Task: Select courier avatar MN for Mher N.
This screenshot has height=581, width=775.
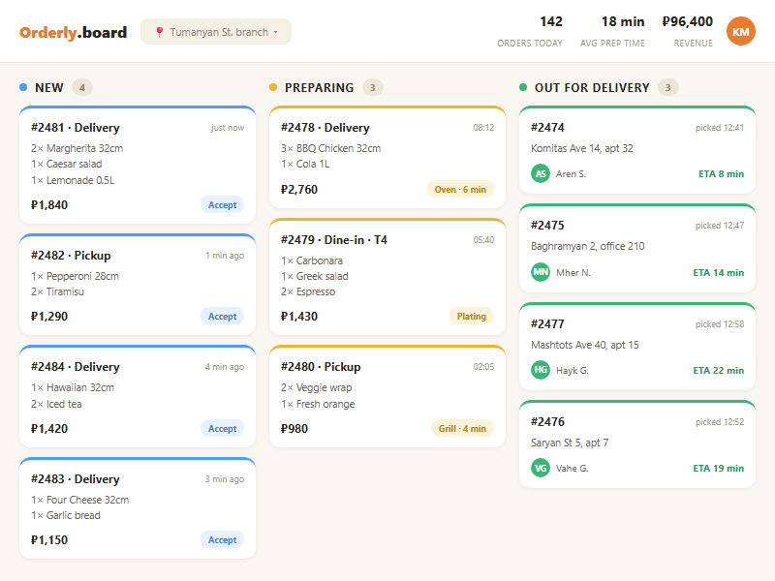Action: point(541,272)
